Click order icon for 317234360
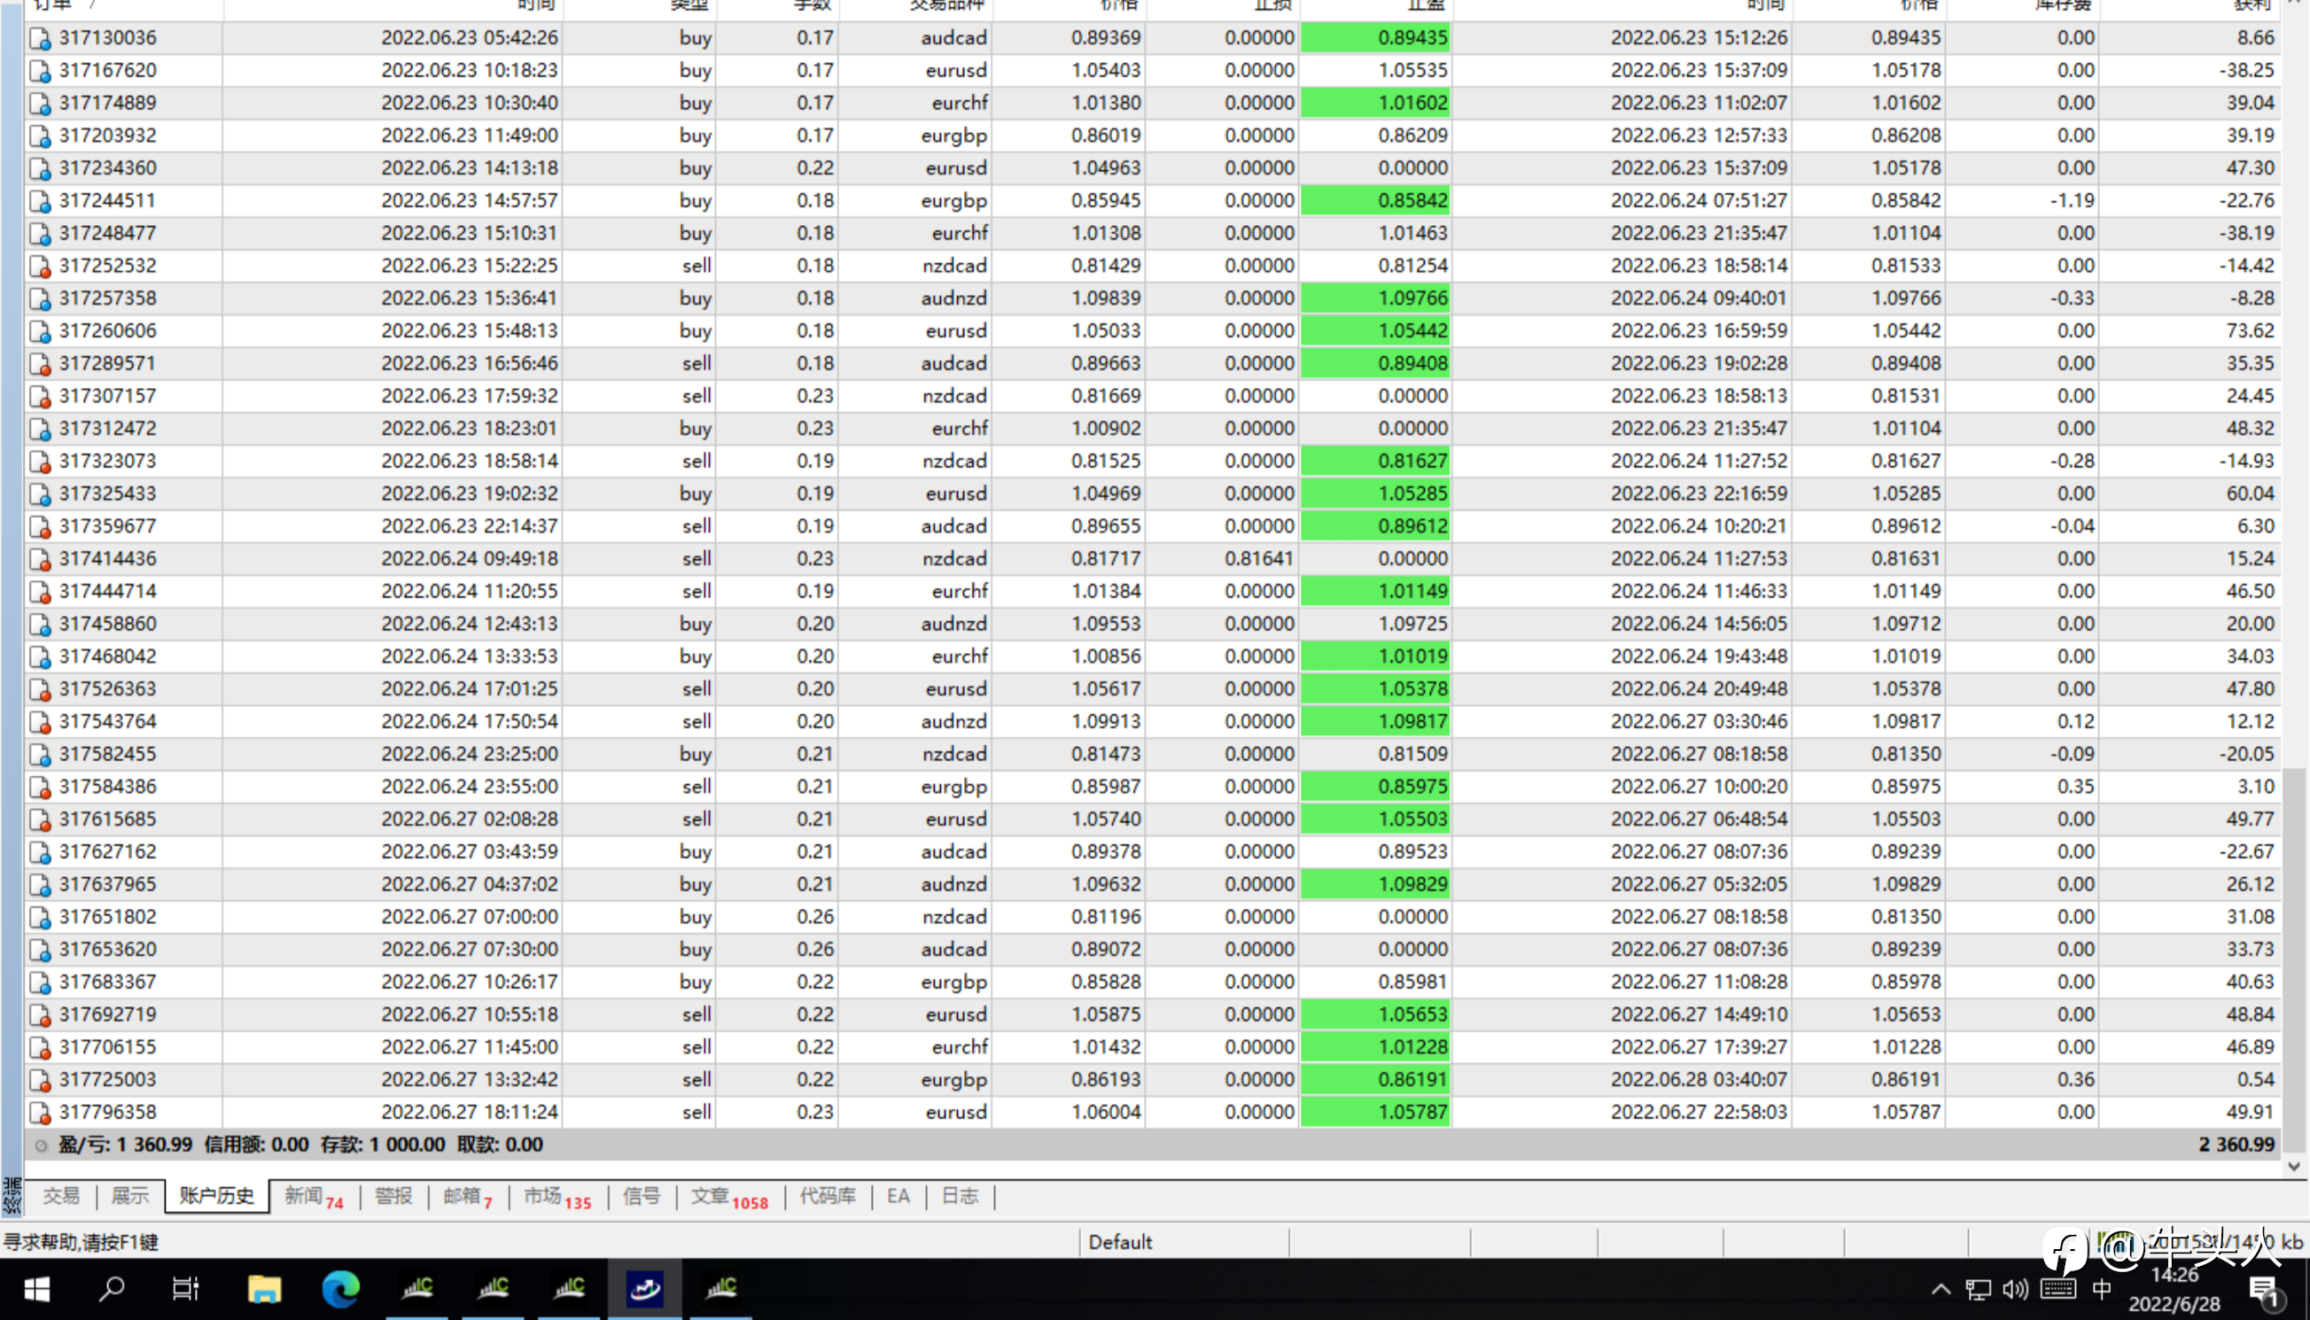2310x1320 pixels. pyautogui.click(x=40, y=168)
